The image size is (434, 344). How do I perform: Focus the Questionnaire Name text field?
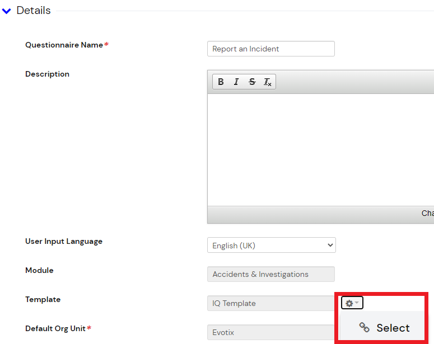click(x=270, y=49)
